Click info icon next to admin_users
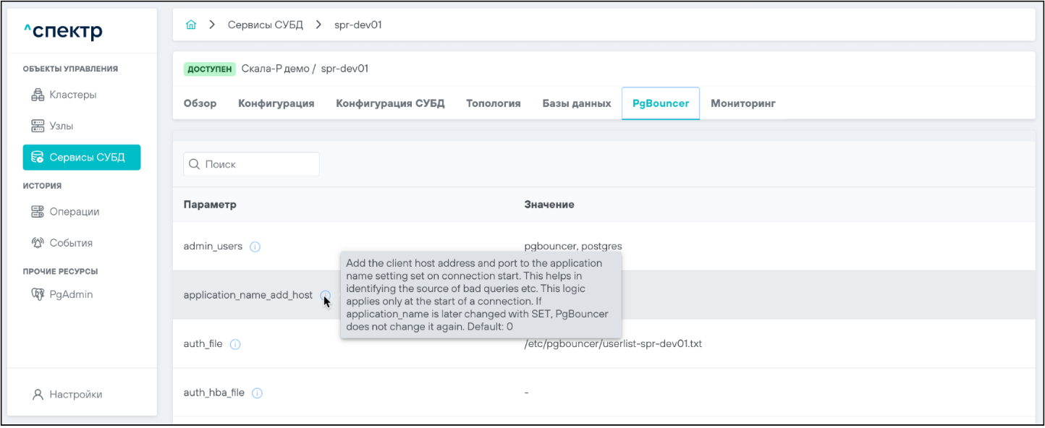Image resolution: width=1045 pixels, height=428 pixels. (255, 247)
